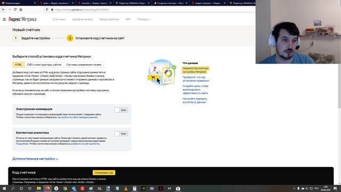Open the Создайте цели link
Screen dimensions: 341x192
pyautogui.click(x=196, y=90)
